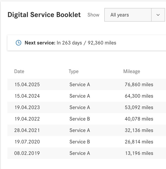Select the date 19.04.2023 entry
The width and height of the screenshot is (166, 169).
[x=27, y=107]
